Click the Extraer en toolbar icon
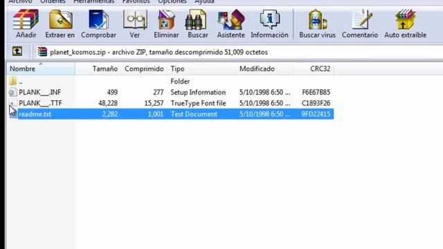This screenshot has height=249, width=443. pyautogui.click(x=60, y=20)
